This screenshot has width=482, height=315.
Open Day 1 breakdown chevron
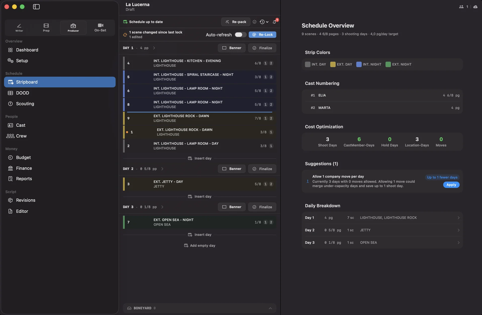pos(458,218)
